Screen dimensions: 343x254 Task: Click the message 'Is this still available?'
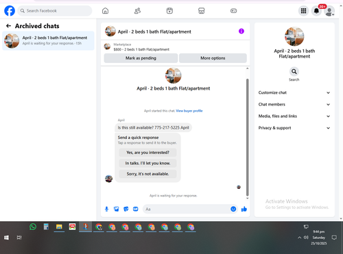pos(153,127)
